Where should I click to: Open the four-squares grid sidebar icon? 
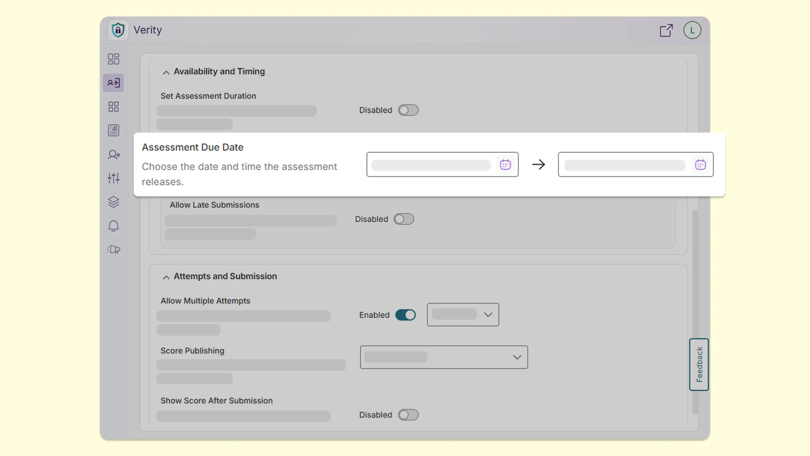113,106
